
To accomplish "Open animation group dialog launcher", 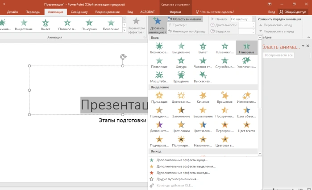I will [x=145, y=37].
